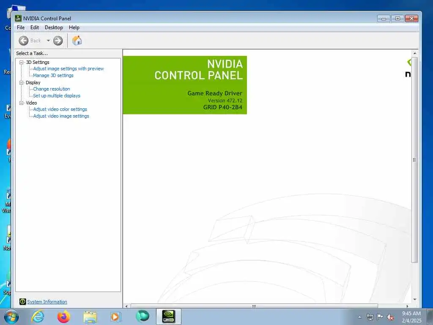
Task: Click the muted volume tray icon
Action: pyautogui.click(x=390, y=317)
